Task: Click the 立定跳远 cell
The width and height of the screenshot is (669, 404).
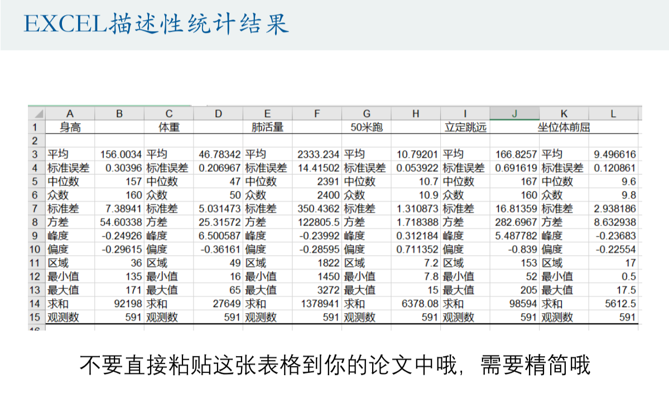Action: 465,127
